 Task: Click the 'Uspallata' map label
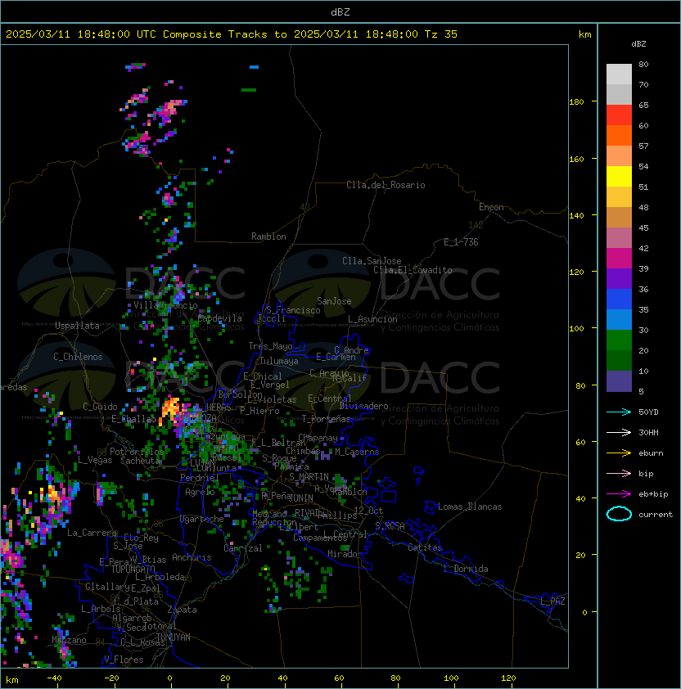[x=78, y=326]
